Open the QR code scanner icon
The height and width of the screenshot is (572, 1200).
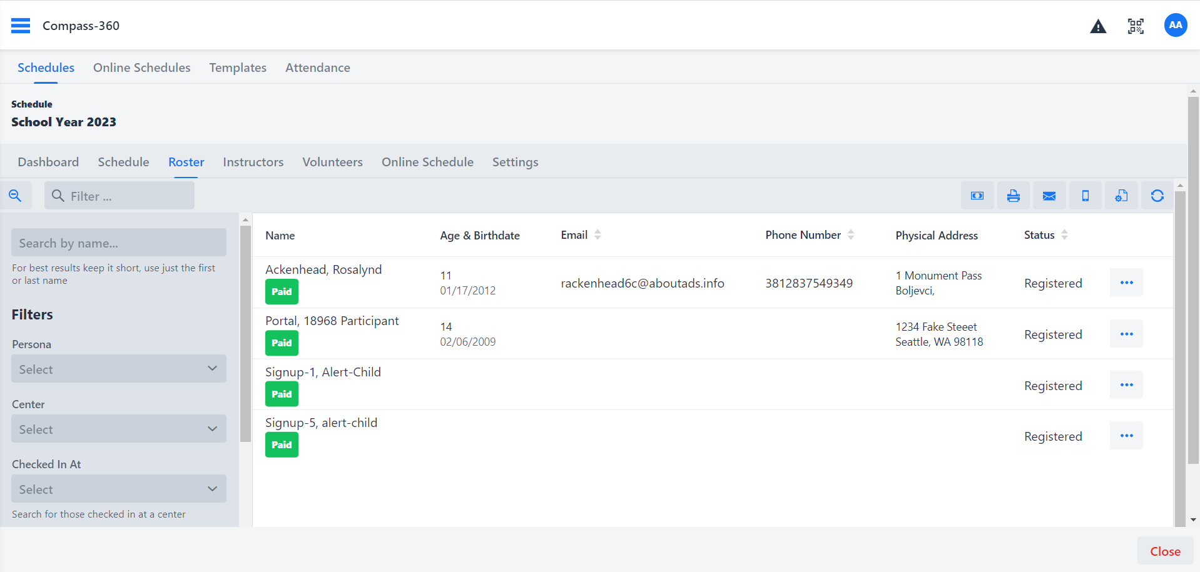click(1136, 26)
